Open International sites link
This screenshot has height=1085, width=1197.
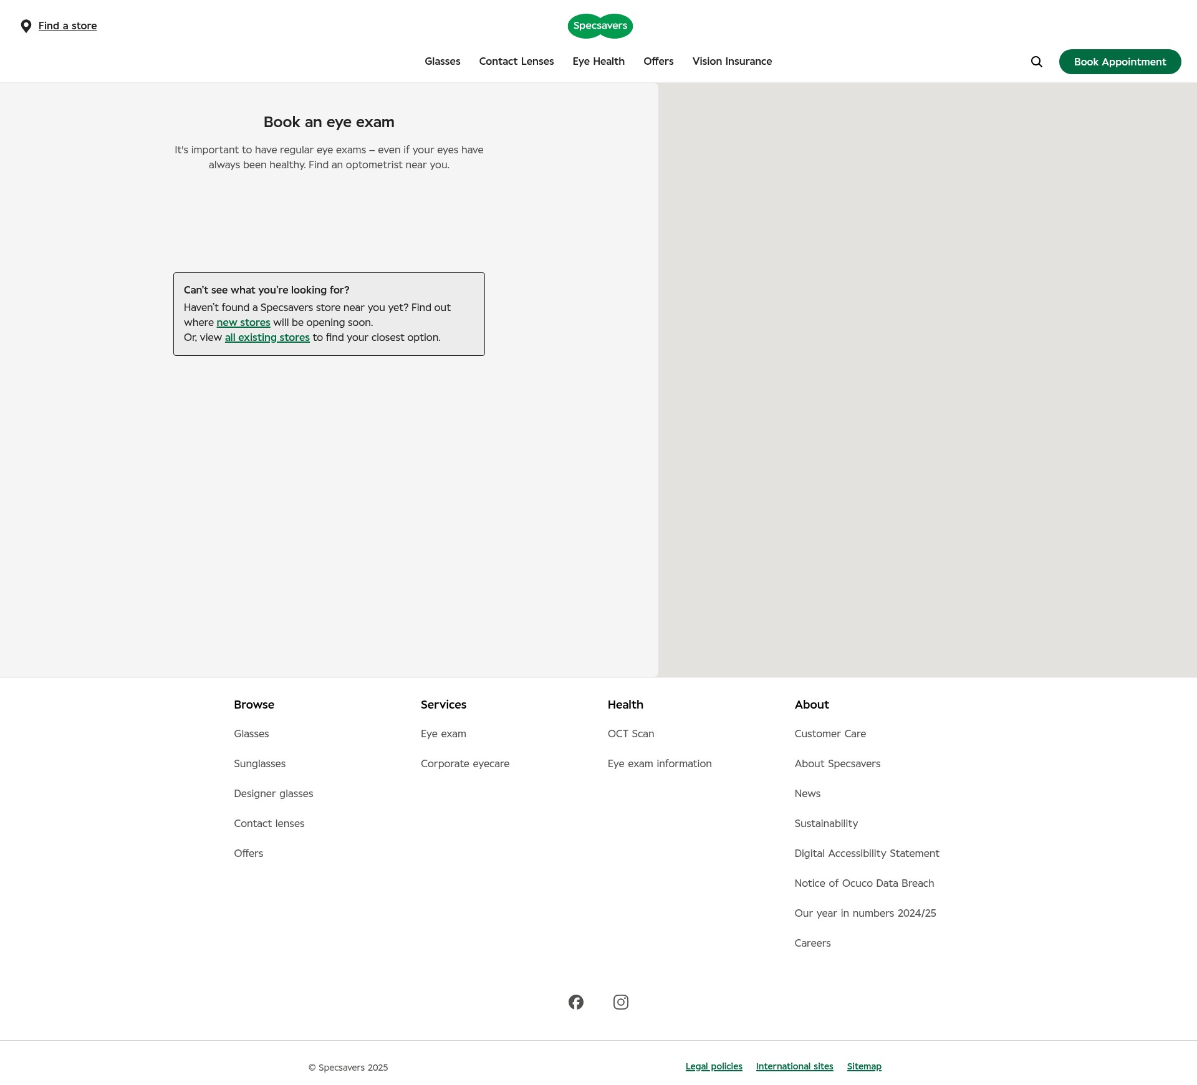[794, 1066]
